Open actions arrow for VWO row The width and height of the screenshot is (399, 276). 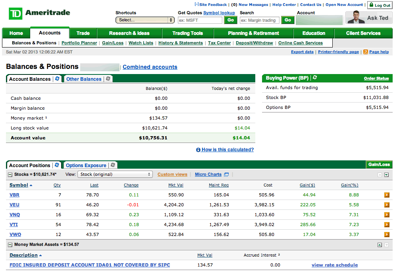387,234
